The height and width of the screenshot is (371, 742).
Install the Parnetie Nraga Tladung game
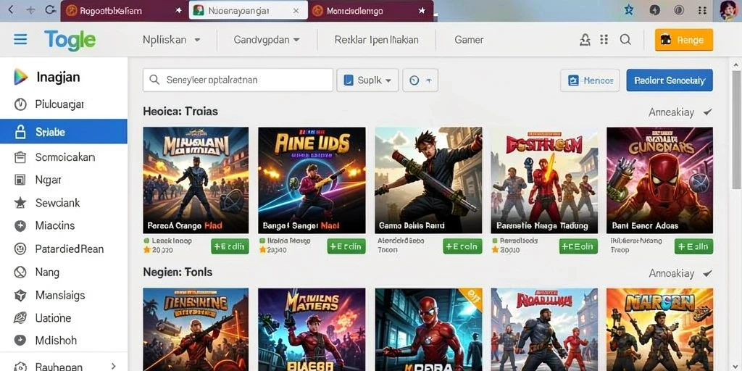click(x=578, y=246)
